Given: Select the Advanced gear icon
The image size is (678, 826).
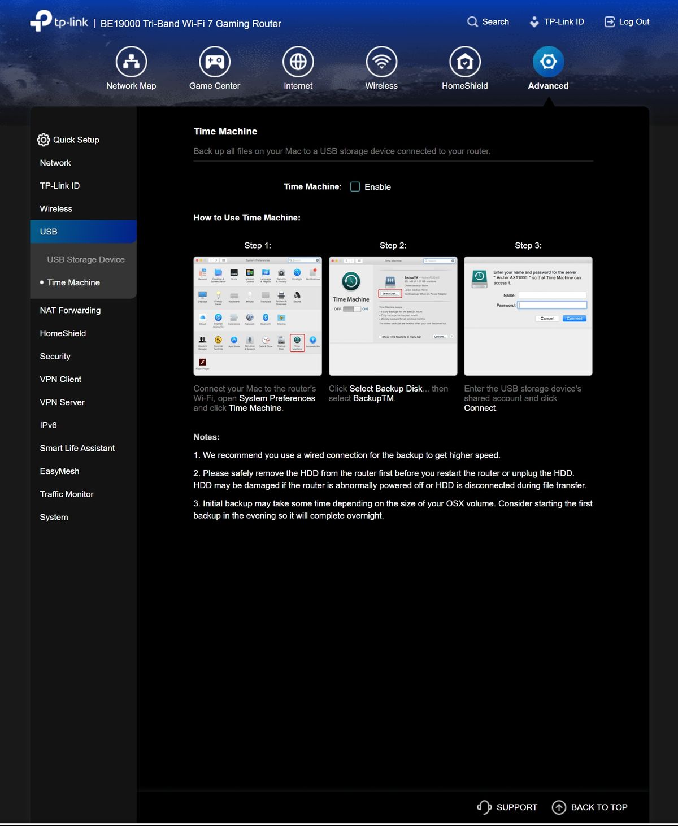Looking at the screenshot, I should pos(549,62).
